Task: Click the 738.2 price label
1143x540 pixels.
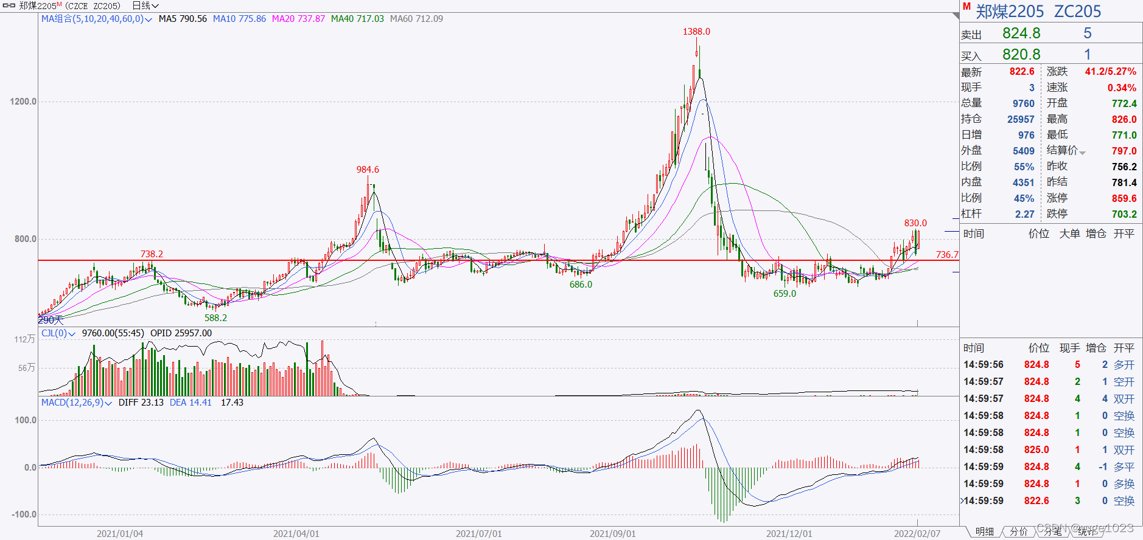Action: 152,254
